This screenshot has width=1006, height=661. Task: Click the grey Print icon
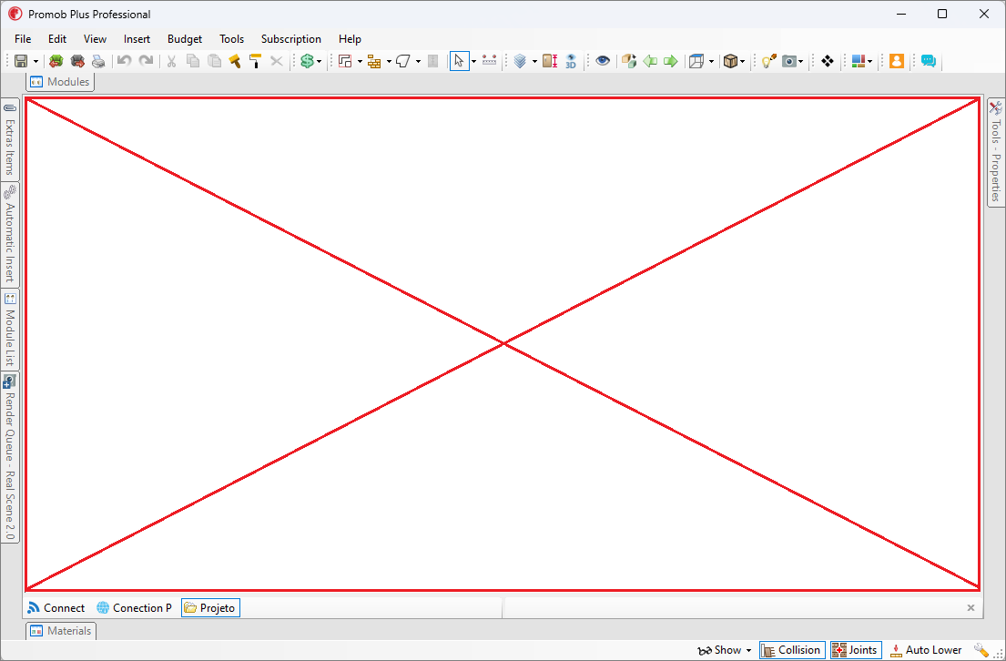coord(98,61)
